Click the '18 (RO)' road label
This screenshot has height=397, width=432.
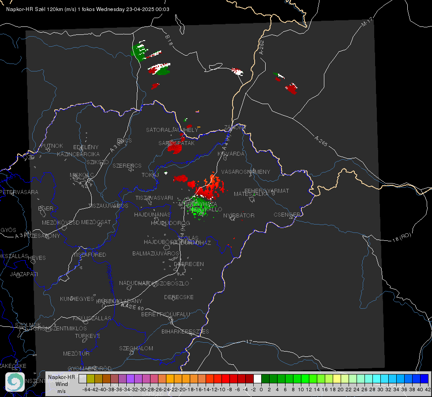[402, 237]
